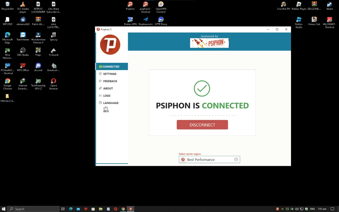Open Shadowsocks desktop icon
The height and width of the screenshot is (212, 339).
tap(146, 21)
